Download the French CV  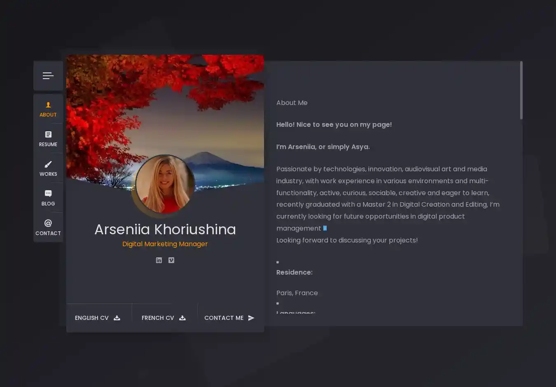tap(164, 318)
